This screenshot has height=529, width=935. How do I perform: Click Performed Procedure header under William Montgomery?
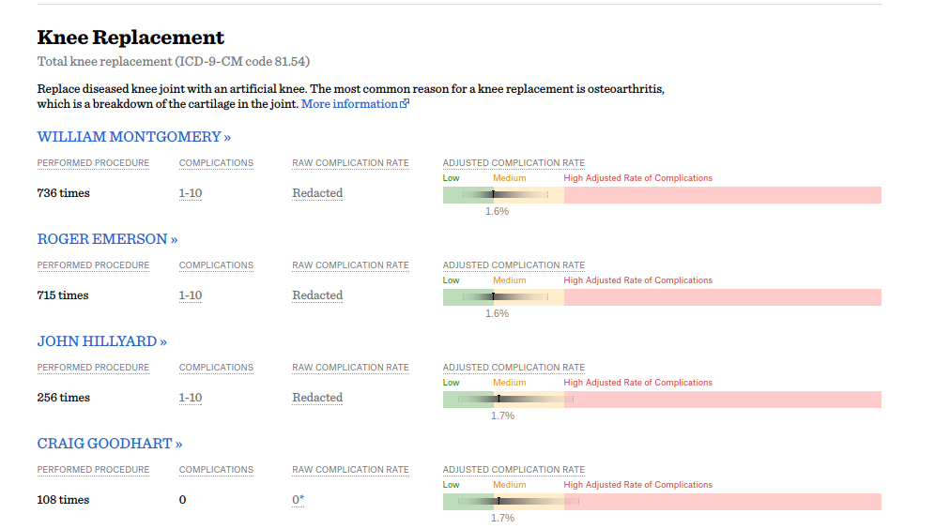point(93,163)
